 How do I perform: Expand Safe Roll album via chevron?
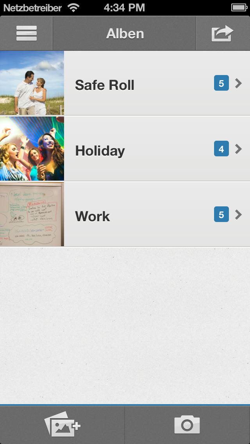[x=238, y=83]
